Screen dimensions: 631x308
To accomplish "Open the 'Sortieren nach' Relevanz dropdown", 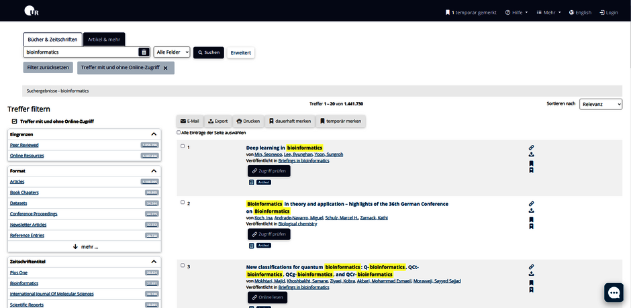I will (x=601, y=104).
